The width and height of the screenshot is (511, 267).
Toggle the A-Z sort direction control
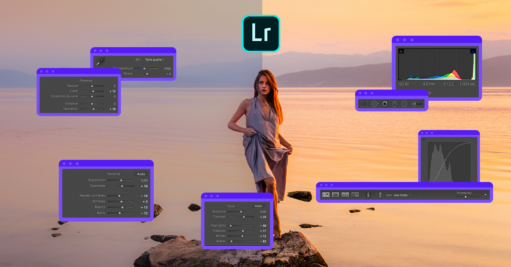click(x=380, y=195)
